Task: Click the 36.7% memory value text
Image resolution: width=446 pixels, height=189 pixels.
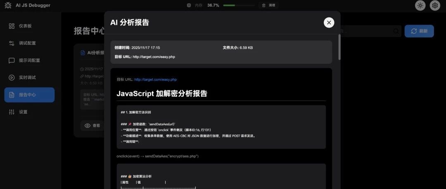Action: 213,5
